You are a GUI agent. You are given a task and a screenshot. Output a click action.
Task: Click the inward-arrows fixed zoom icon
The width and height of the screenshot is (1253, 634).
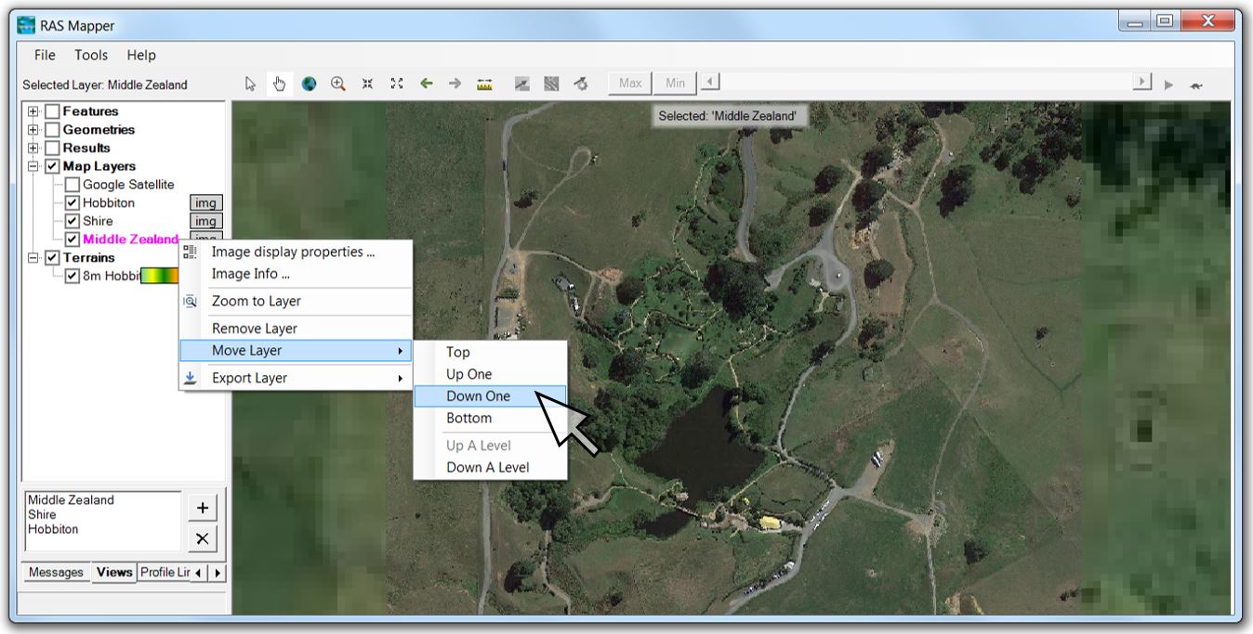click(368, 84)
